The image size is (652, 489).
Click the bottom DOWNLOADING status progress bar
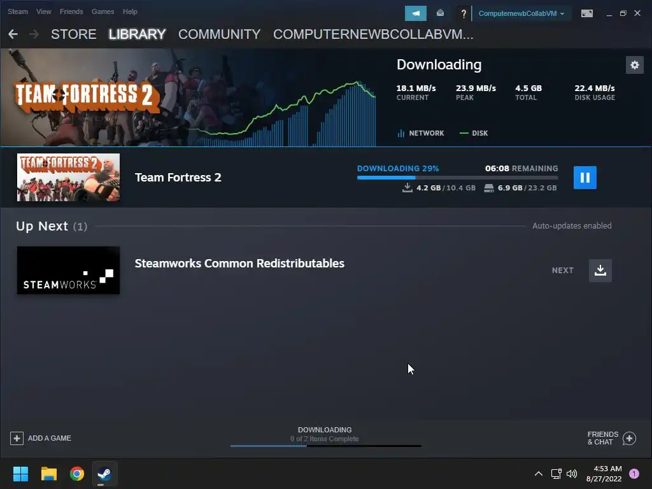click(x=325, y=446)
